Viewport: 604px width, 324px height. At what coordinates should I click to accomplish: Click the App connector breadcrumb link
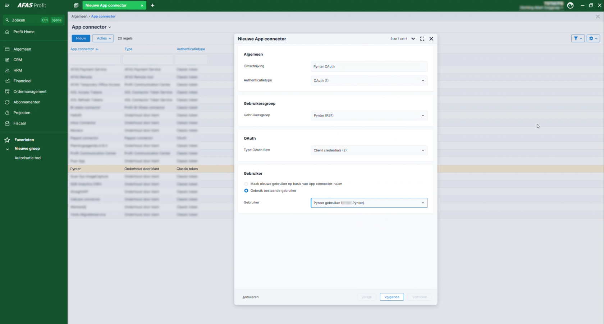click(103, 17)
